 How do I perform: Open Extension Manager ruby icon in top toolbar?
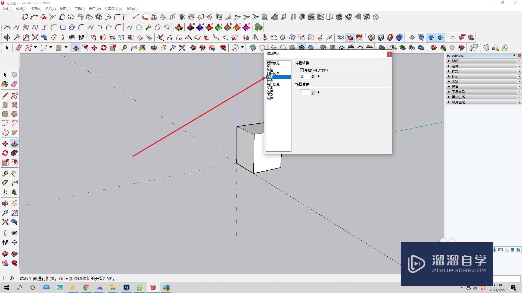tap(223, 48)
